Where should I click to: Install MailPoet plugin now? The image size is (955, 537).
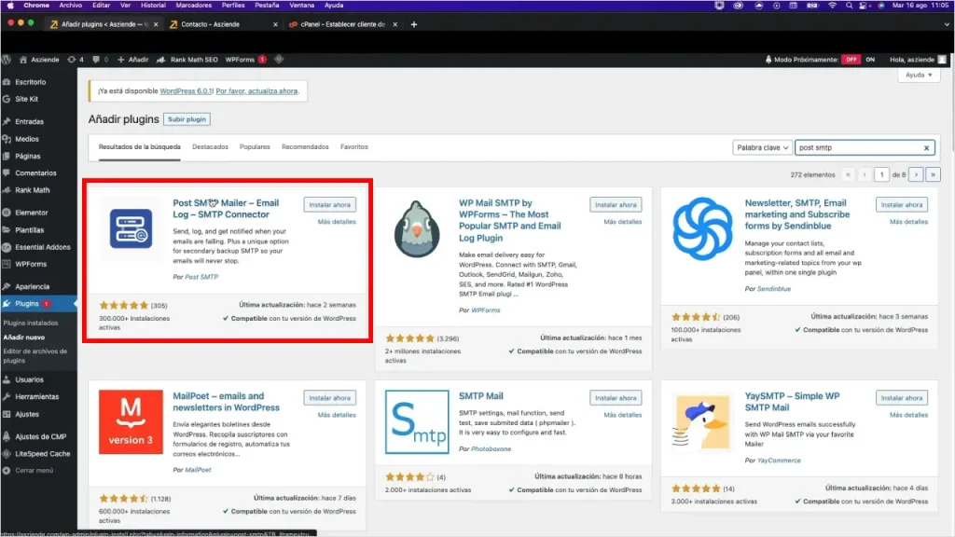(329, 397)
